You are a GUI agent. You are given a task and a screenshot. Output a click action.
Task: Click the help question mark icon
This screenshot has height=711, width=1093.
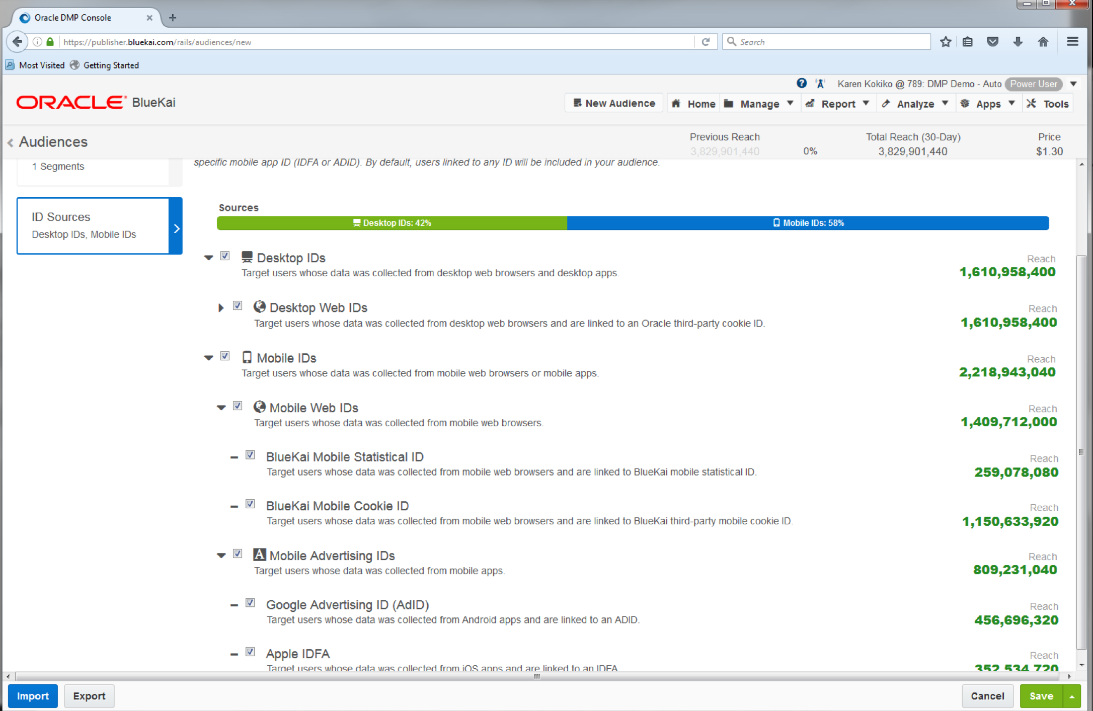click(801, 84)
